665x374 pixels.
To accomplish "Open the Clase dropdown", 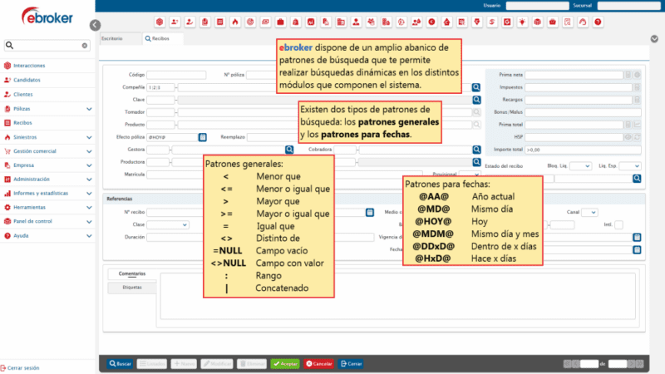I will (168, 224).
